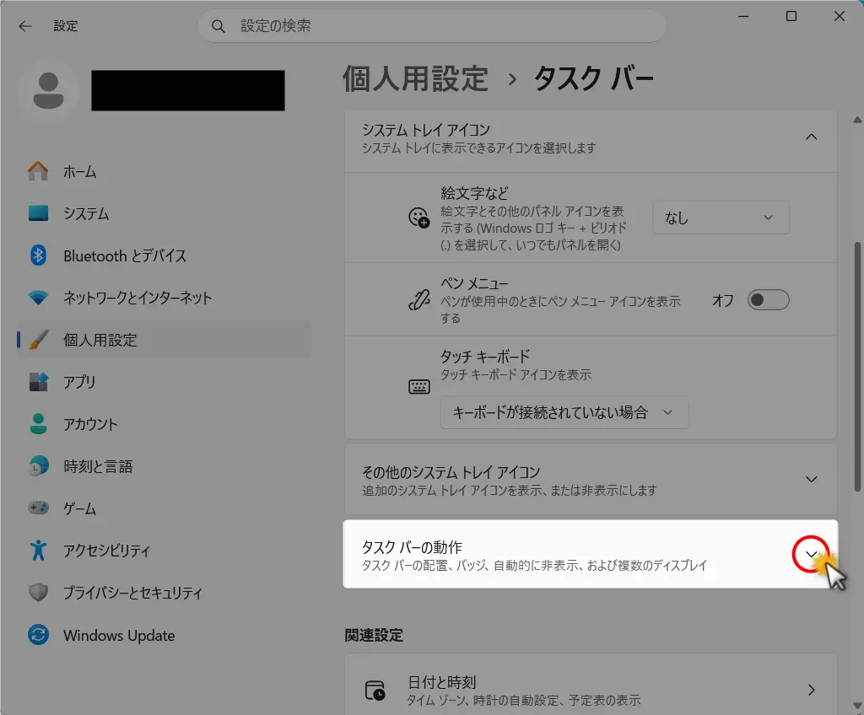Expand その他のシステム トレイ アイコン

811,479
